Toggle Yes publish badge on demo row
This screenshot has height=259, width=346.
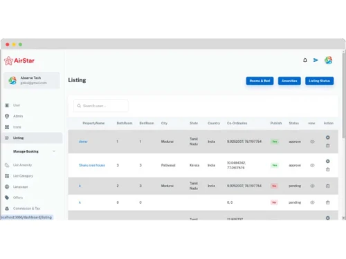(275, 142)
